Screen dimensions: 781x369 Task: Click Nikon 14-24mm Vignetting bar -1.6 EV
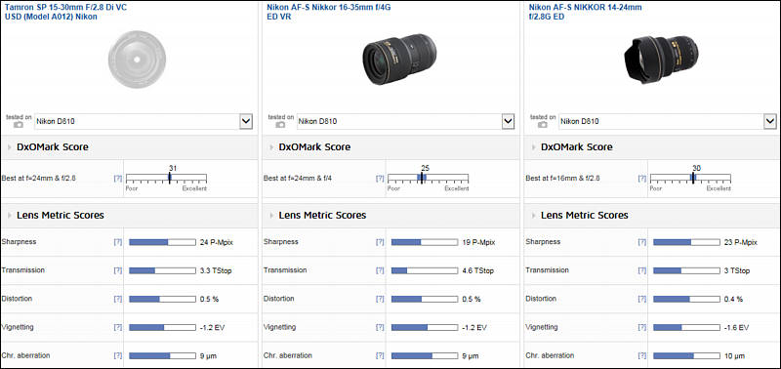pos(686,327)
